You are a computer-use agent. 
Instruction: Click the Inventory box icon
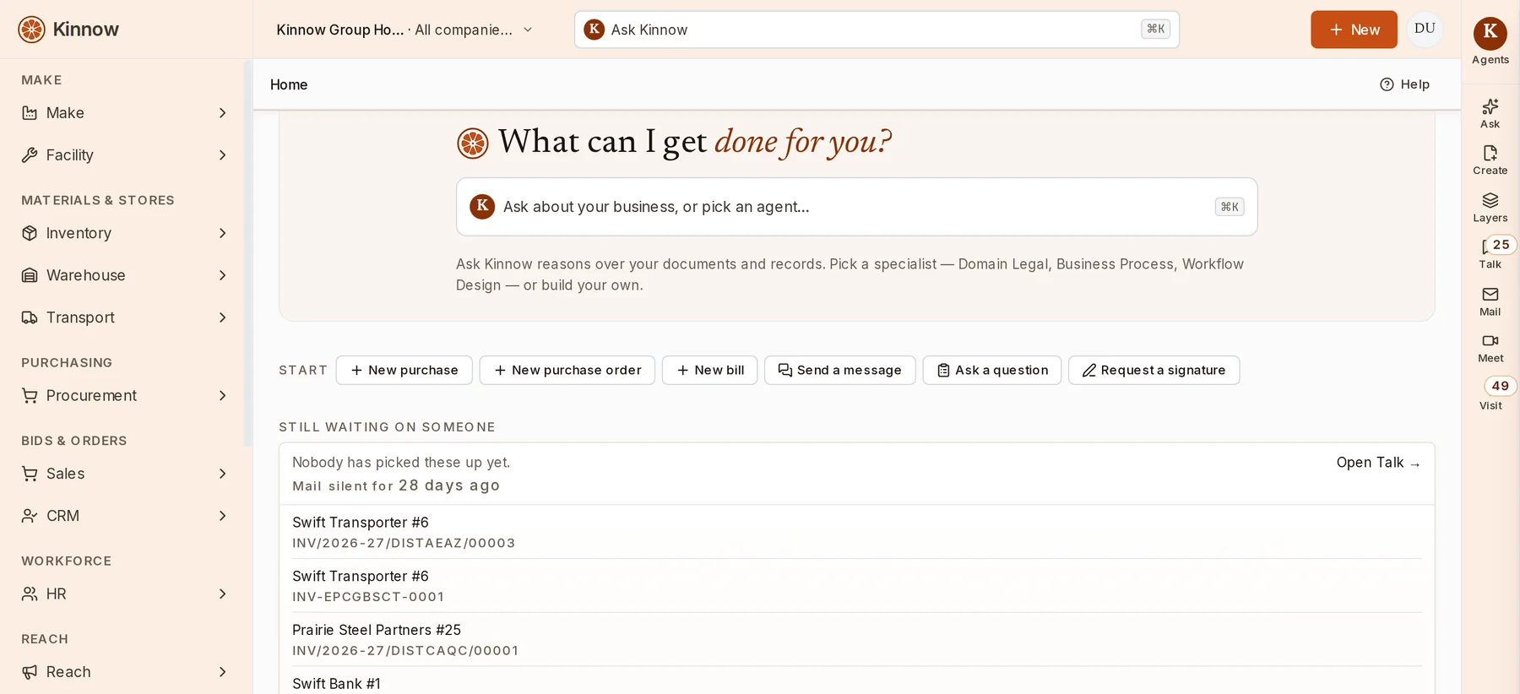30,233
